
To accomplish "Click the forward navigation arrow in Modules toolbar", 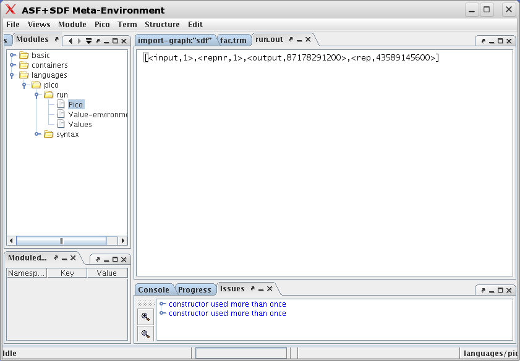I will (79, 39).
